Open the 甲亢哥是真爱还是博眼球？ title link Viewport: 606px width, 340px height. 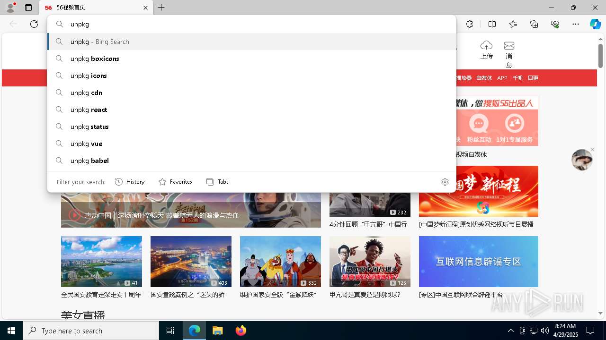(x=365, y=295)
